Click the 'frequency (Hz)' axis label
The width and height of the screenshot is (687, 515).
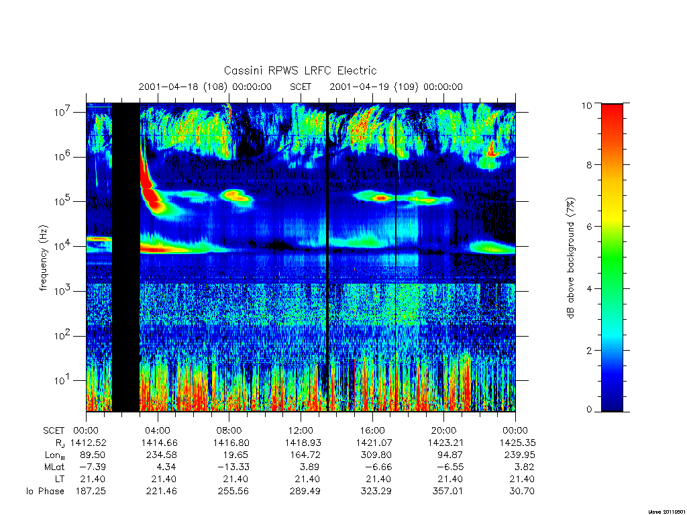(44, 258)
